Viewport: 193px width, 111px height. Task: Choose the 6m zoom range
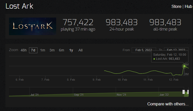tap(61, 50)
